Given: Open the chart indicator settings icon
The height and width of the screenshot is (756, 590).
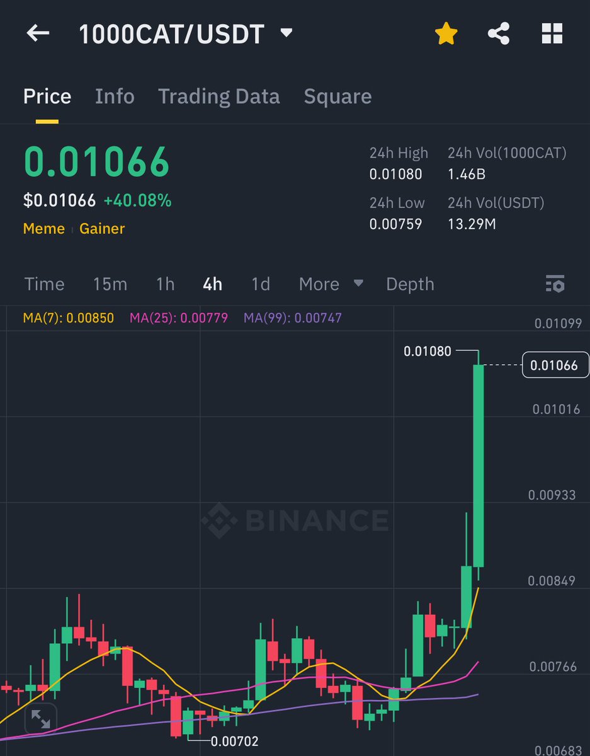Looking at the screenshot, I should coord(555,284).
